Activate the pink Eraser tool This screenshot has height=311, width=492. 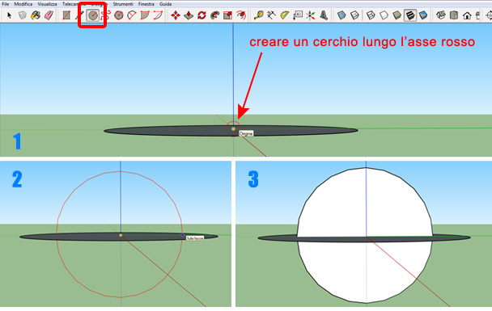pyautogui.click(x=49, y=15)
